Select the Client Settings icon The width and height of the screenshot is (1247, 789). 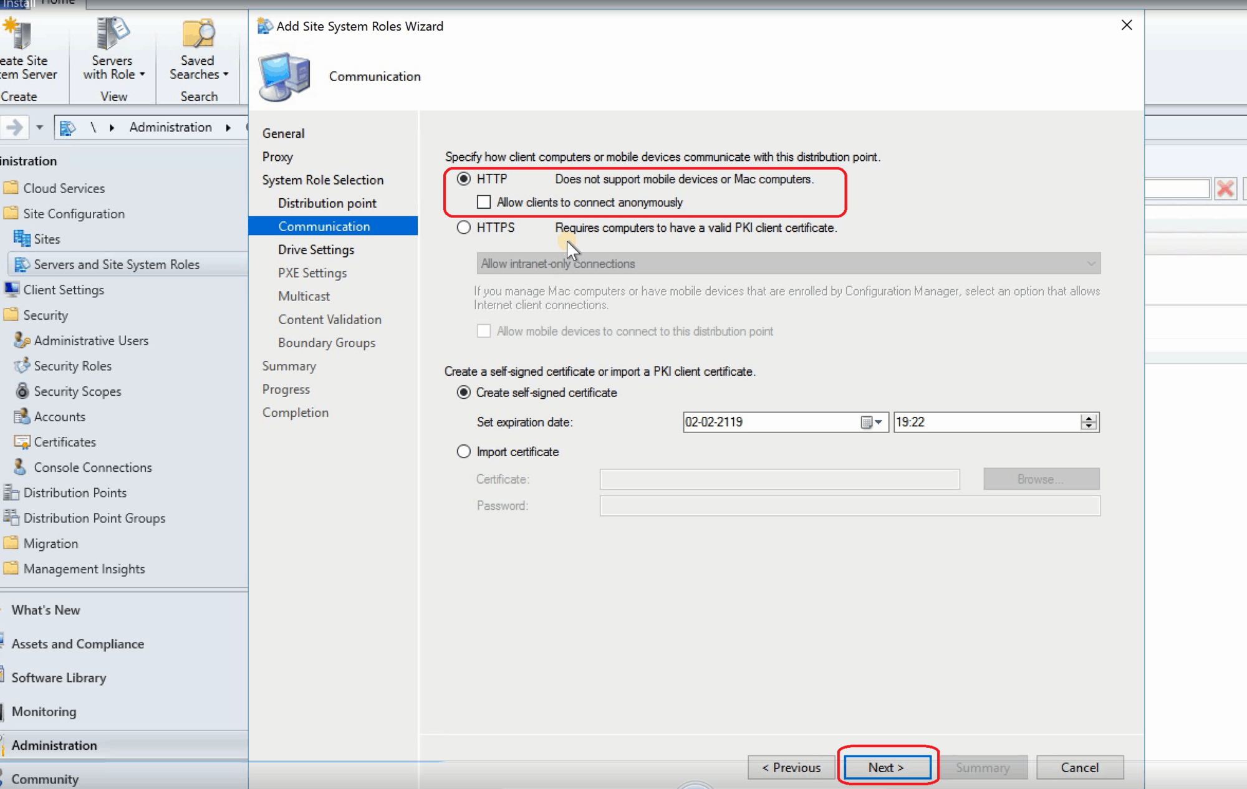point(11,289)
